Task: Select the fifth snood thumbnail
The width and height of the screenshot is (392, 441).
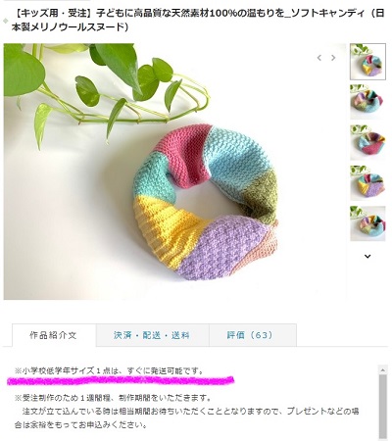Action: tap(367, 223)
